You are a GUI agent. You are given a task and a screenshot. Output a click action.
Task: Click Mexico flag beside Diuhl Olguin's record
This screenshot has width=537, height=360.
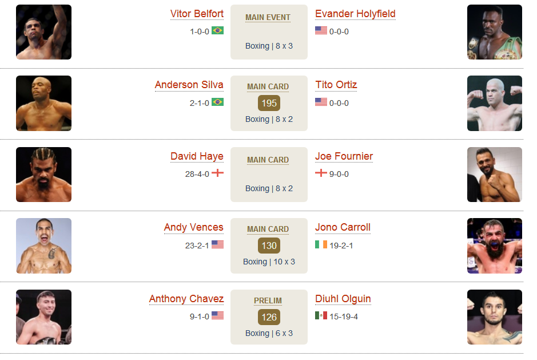[321, 315]
